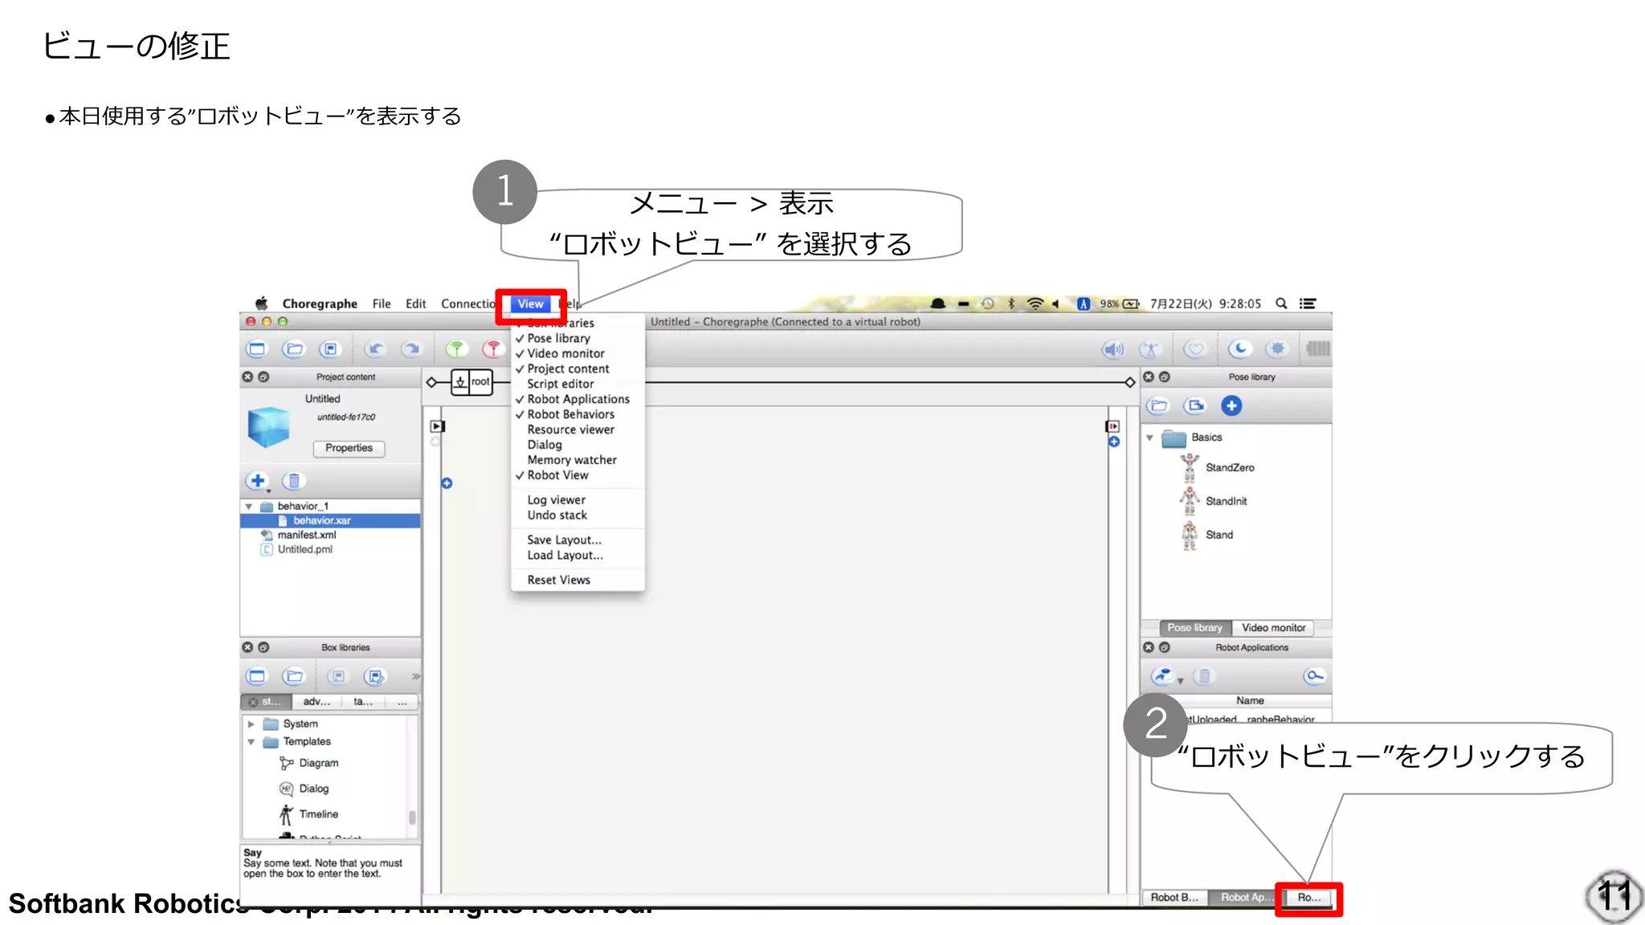1645x925 pixels.
Task: Open dropdown arrow beside Robot Applications install icon
Action: pos(1181,682)
